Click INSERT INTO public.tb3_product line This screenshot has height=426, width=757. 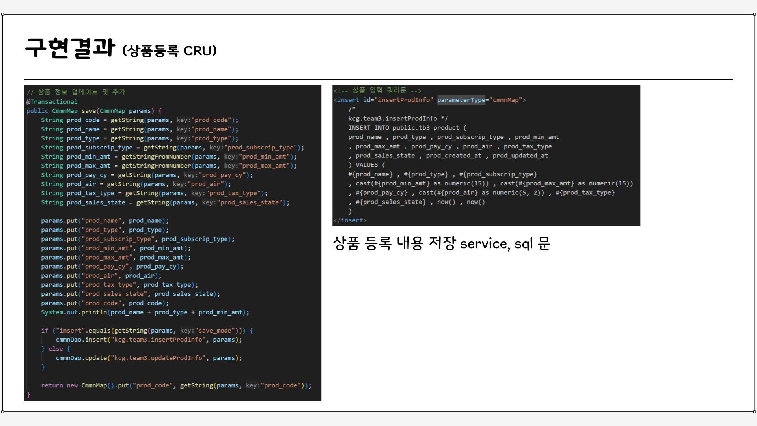coord(407,128)
